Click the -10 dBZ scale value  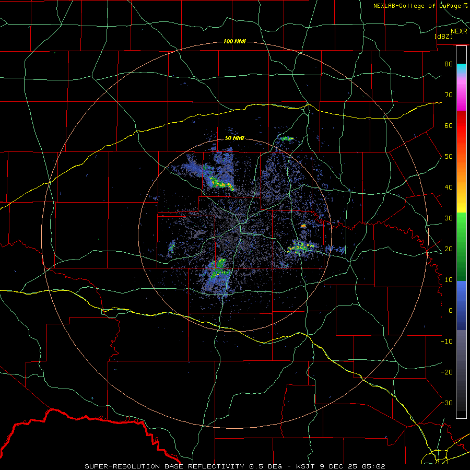coord(446,342)
